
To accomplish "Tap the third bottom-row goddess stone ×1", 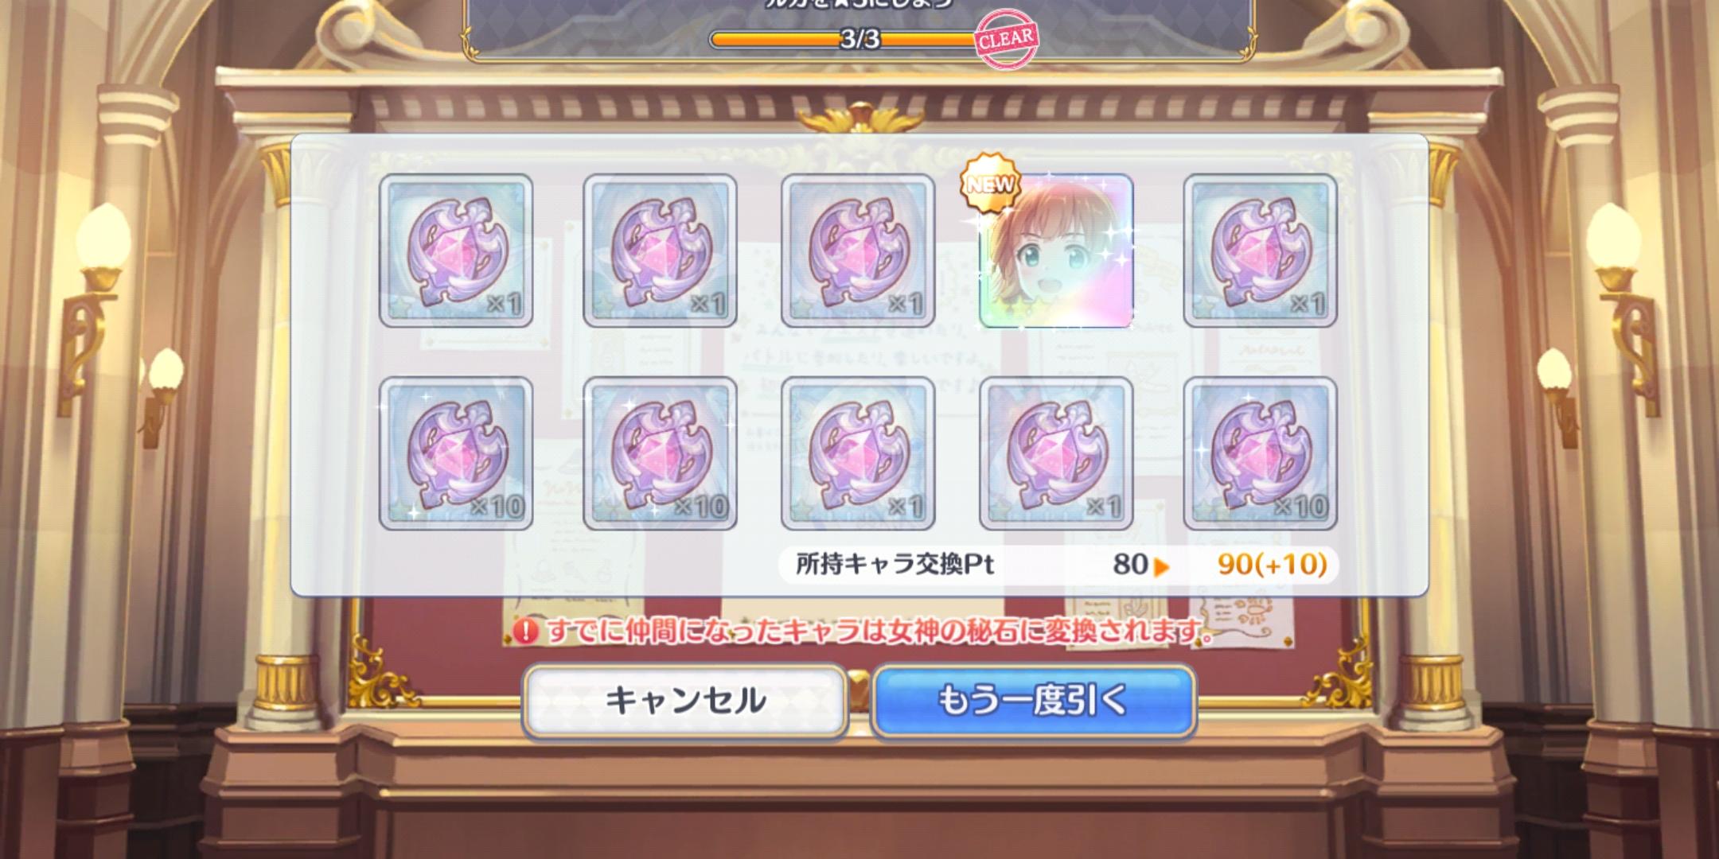I will click(x=858, y=453).
